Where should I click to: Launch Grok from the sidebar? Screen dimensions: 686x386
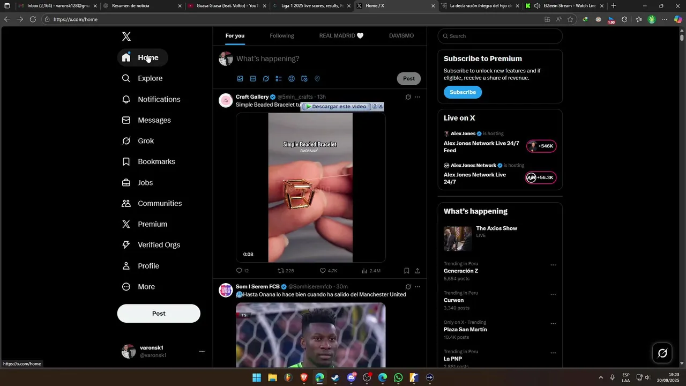tap(138, 141)
